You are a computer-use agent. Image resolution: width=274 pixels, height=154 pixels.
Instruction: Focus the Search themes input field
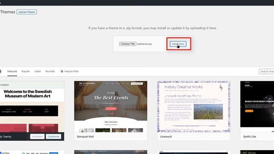point(266,71)
